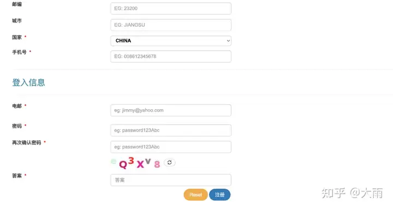
Task: Click the phone number field EG: 008612345678
Action: (171, 56)
